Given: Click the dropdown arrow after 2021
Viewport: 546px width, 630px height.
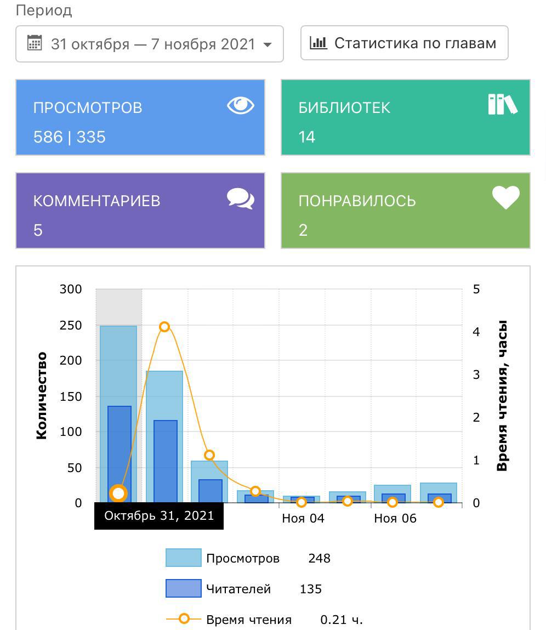Looking at the screenshot, I should tap(268, 44).
